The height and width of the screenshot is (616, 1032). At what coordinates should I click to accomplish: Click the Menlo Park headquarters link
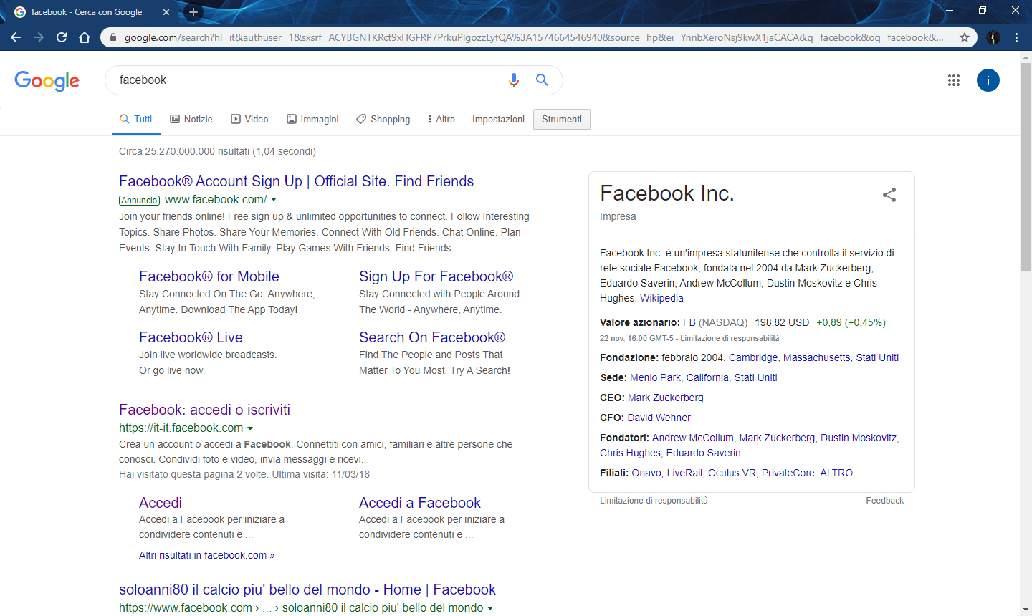[655, 377]
